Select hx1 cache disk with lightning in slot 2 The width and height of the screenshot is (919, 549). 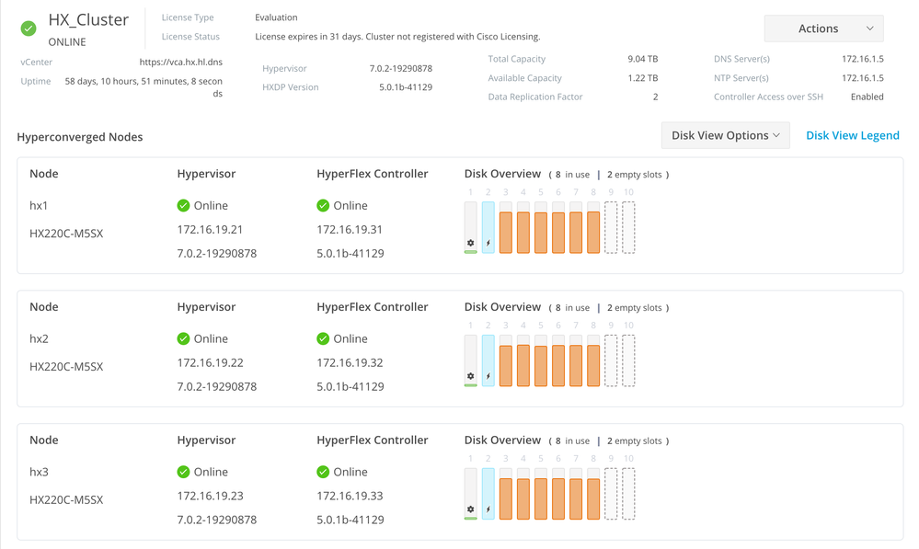[x=488, y=227]
